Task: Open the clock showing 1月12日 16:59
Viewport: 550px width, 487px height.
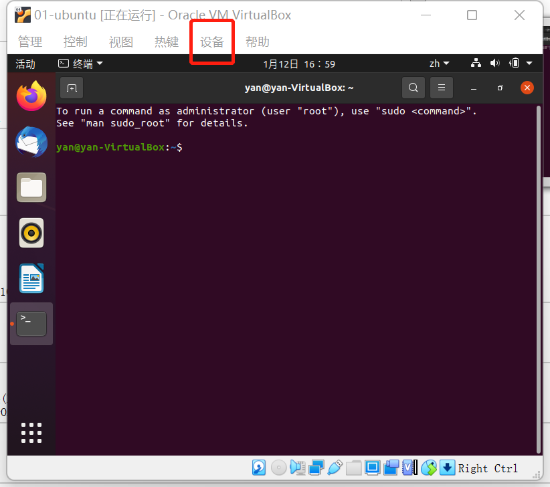Action: coord(299,64)
